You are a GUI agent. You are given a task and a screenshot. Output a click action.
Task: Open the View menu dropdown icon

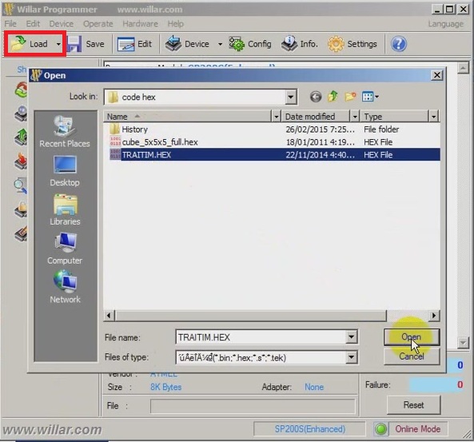[x=370, y=97]
